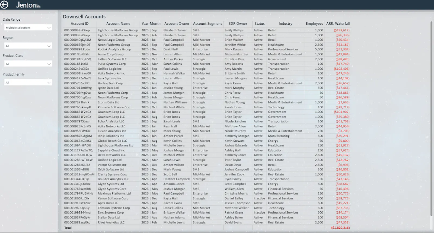Select Fusion Analytics Ltd account

coord(112,131)
